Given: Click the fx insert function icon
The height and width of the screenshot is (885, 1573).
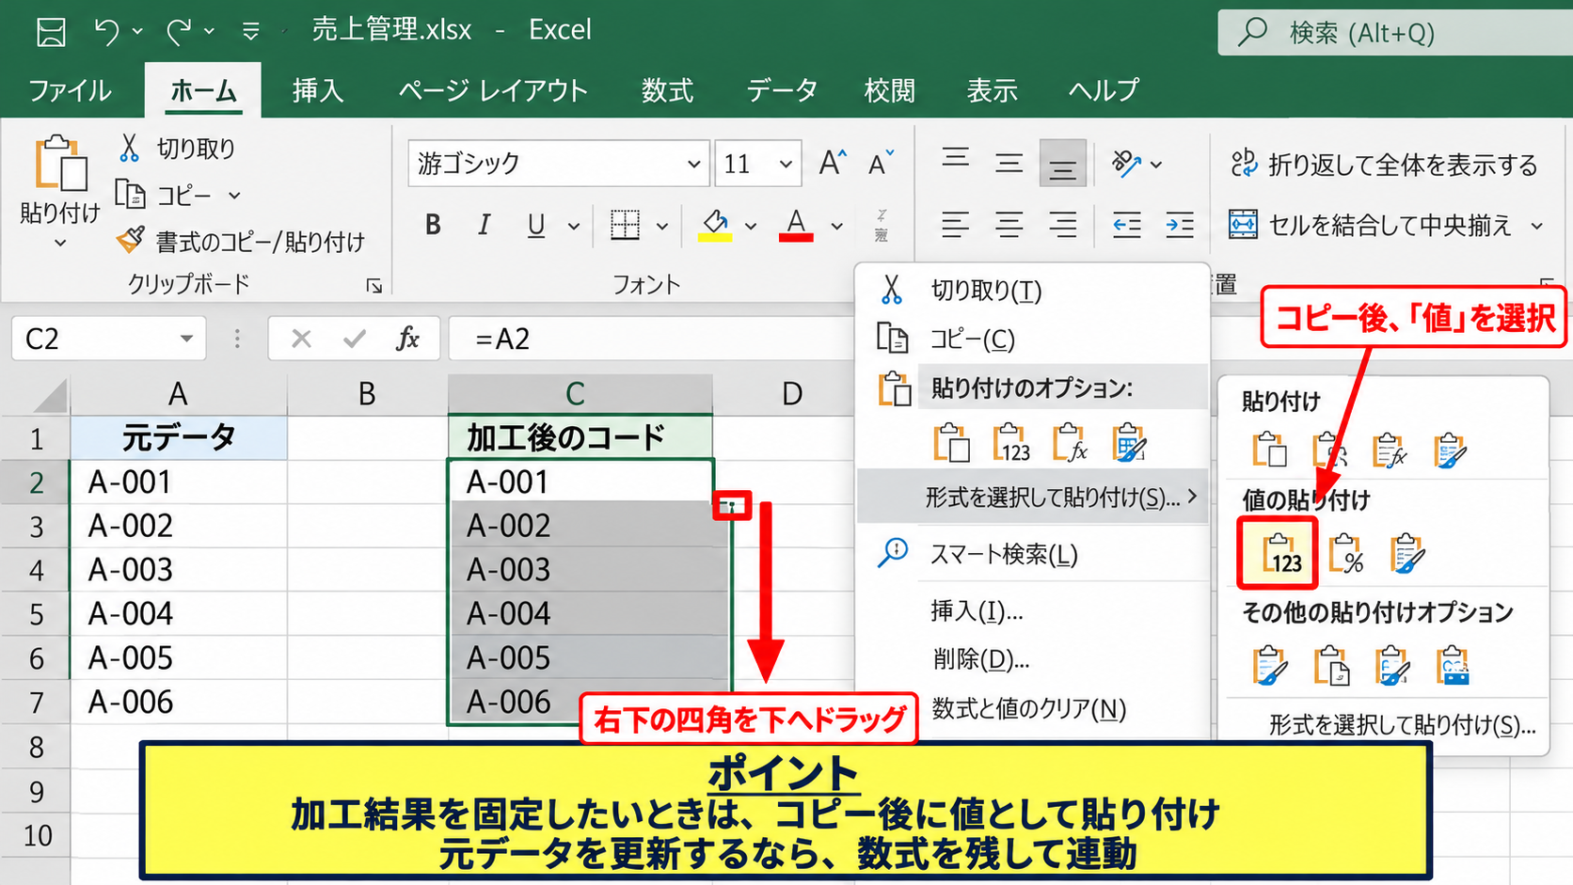Looking at the screenshot, I should point(407,339).
